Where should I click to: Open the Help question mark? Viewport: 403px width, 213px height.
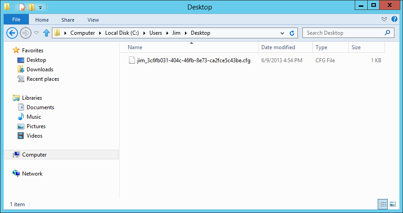coord(394,19)
